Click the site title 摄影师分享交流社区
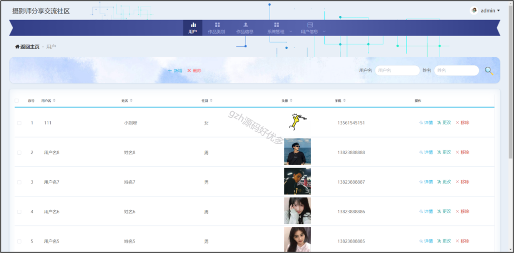The image size is (514, 253). (x=41, y=11)
